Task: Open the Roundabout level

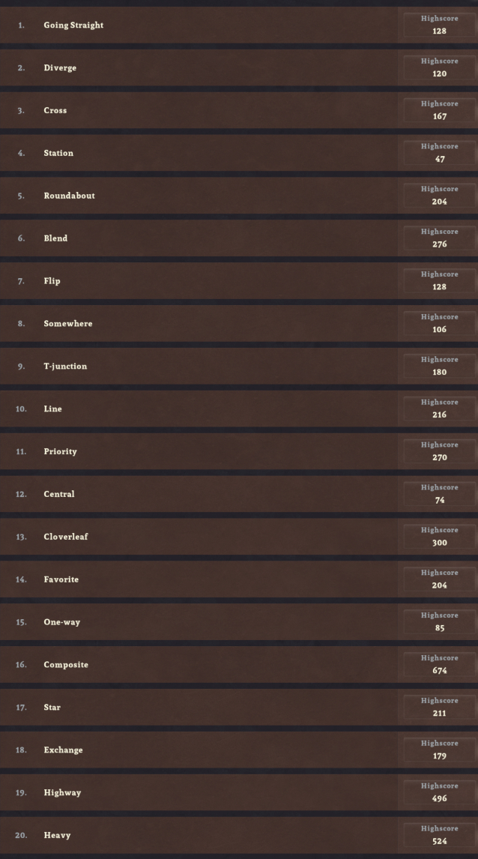Action: click(x=239, y=196)
